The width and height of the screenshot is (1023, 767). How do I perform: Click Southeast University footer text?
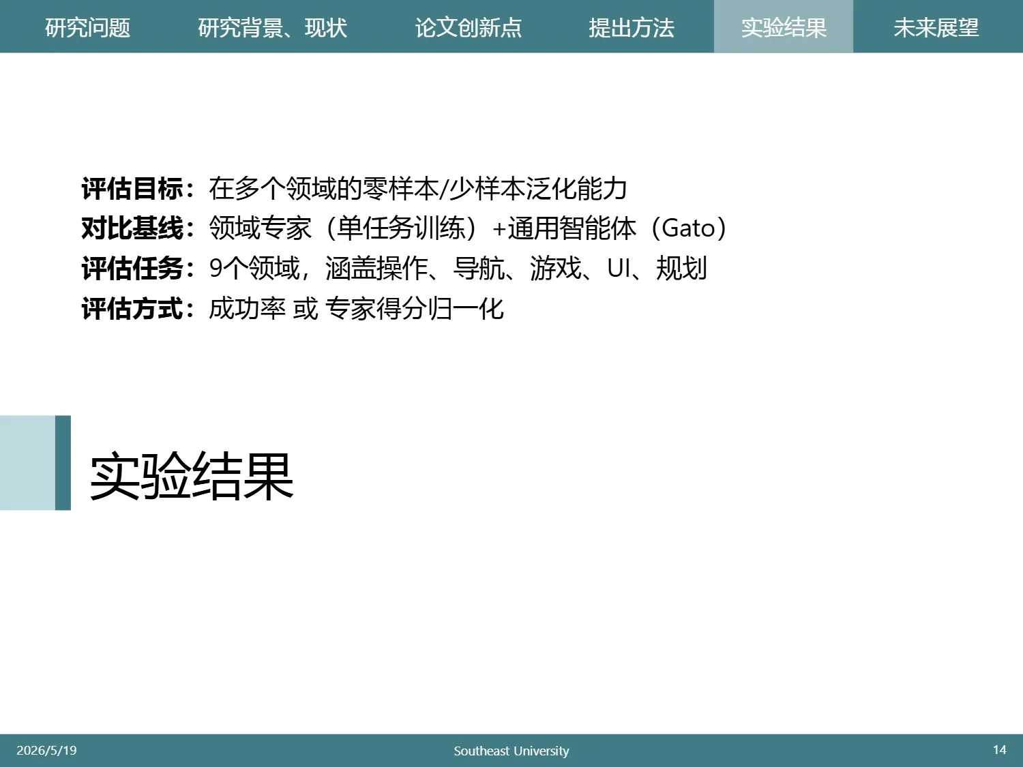(512, 751)
